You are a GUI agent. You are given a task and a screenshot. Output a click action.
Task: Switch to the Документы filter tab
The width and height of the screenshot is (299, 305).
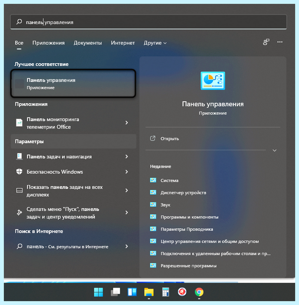coord(88,43)
